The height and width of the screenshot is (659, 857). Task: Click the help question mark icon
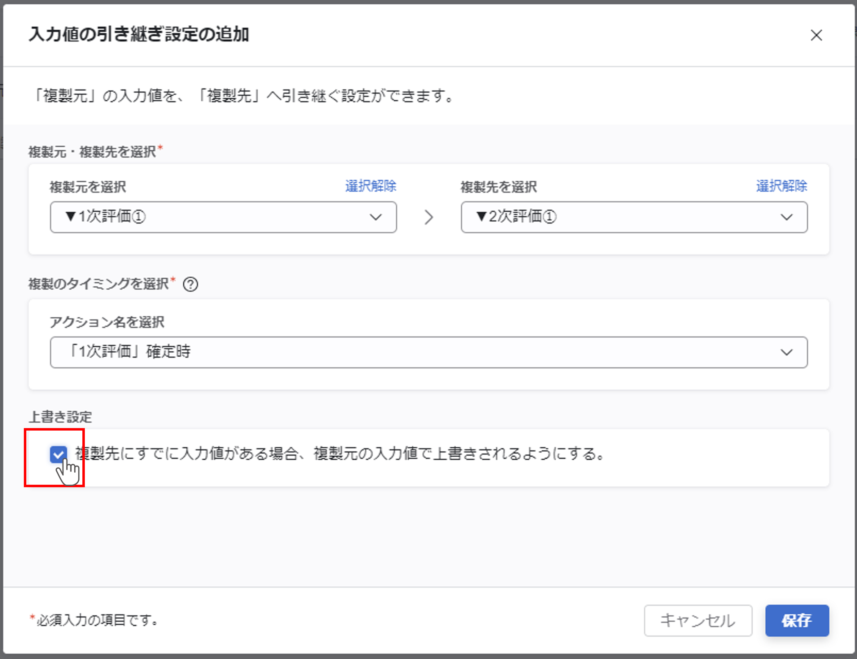click(x=190, y=284)
